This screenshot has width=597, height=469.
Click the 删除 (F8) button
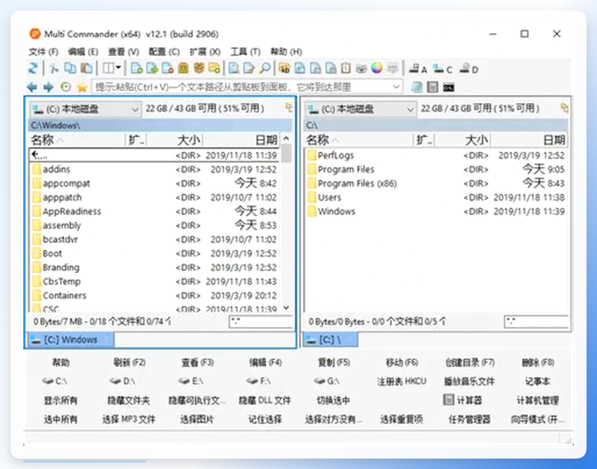538,362
